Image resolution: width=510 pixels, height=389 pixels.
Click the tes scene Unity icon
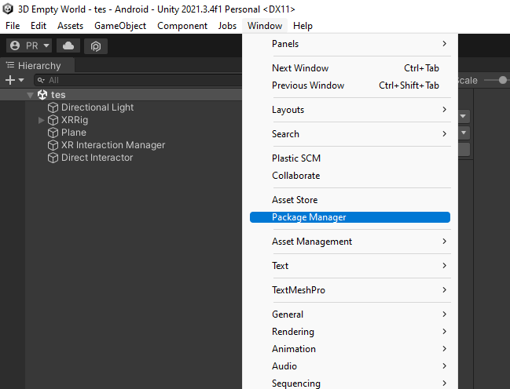(x=42, y=95)
